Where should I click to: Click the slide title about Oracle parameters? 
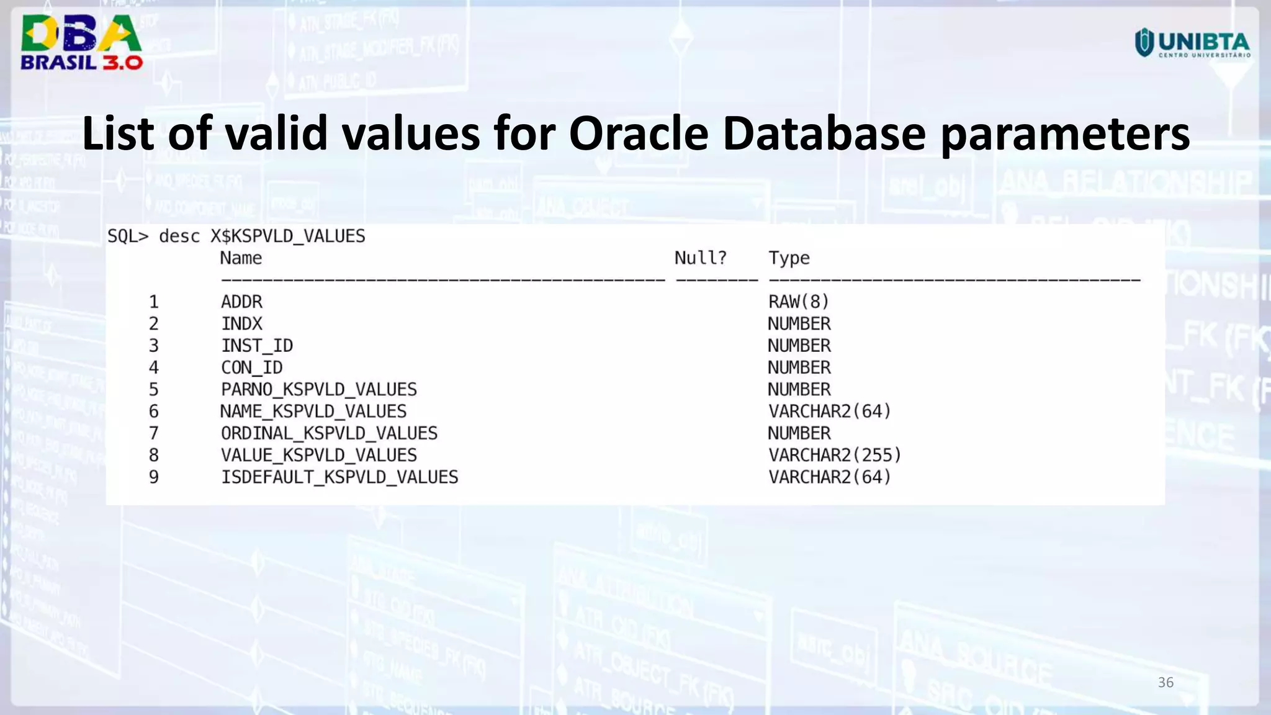pos(635,133)
